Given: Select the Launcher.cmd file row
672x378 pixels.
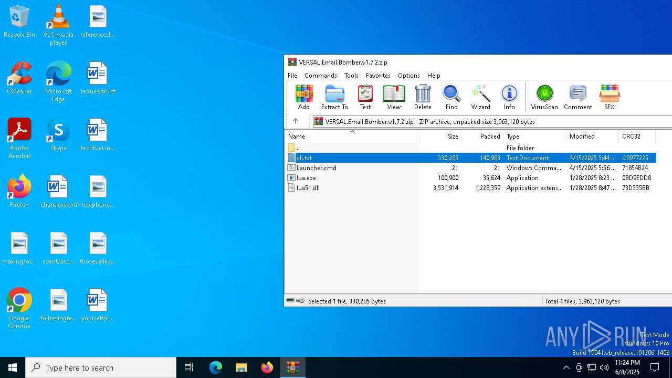Looking at the screenshot, I should point(470,168).
